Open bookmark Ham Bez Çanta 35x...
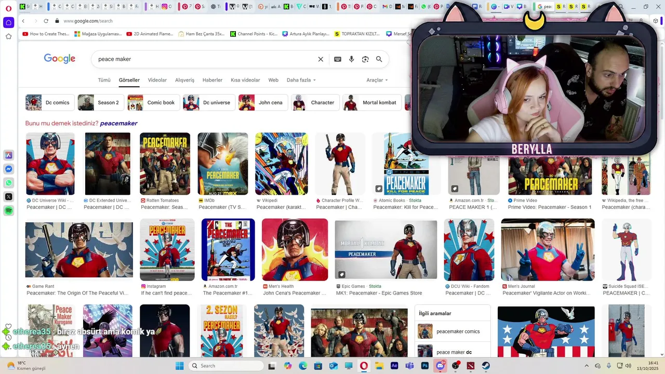The image size is (665, 374). tap(202, 34)
